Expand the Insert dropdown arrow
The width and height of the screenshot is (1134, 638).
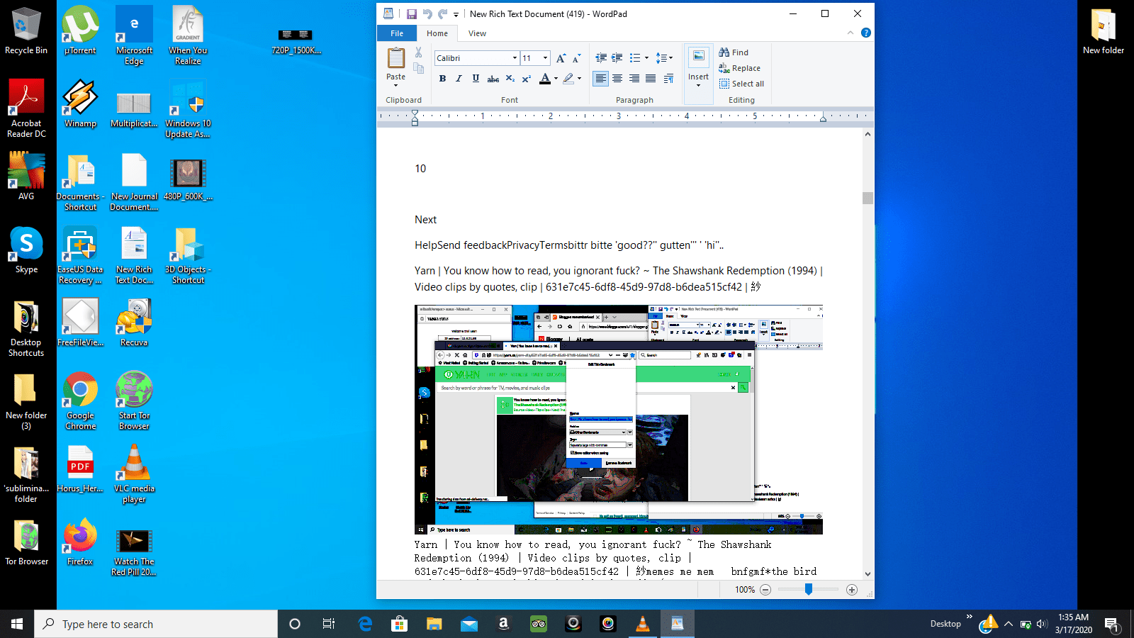pos(698,85)
